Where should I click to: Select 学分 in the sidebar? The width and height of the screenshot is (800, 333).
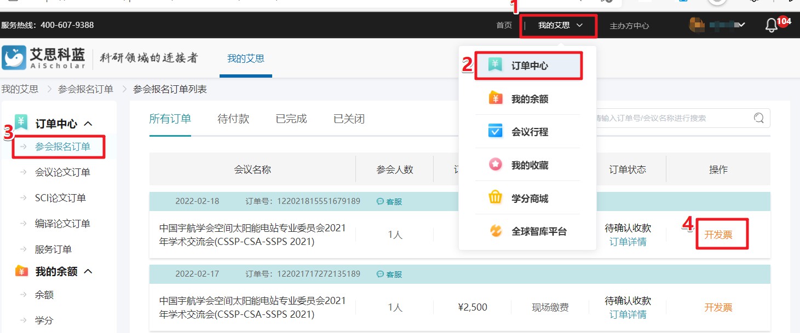coord(44,320)
